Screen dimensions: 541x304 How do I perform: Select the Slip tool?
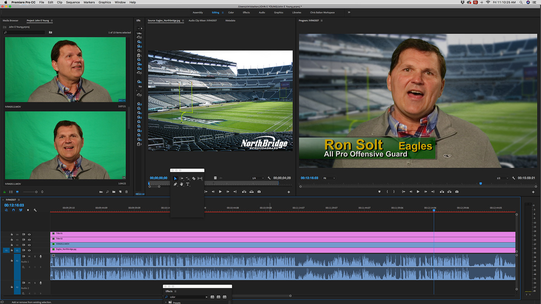click(200, 179)
